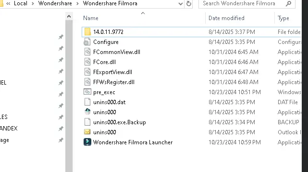308x172 pixels.
Task: Click the navigation pane scroll up arrow
Action: coord(69,16)
